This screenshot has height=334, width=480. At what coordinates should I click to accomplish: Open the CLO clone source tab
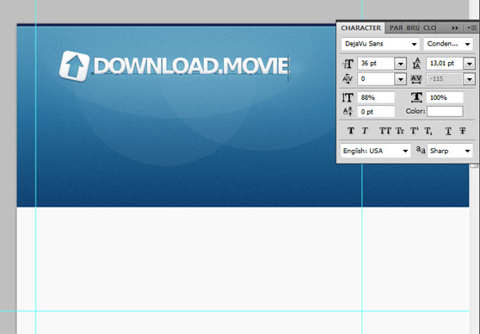pos(428,28)
